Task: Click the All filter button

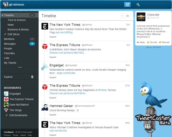Action: (127, 16)
